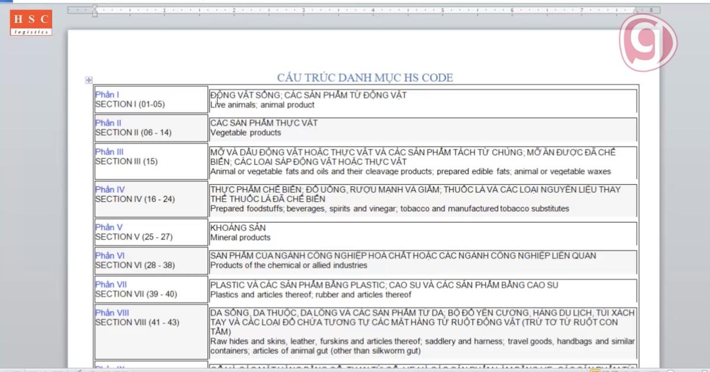This screenshot has height=372, width=710.
Task: Click the 'KHOÁNG SẢN' text
Action: click(238, 228)
